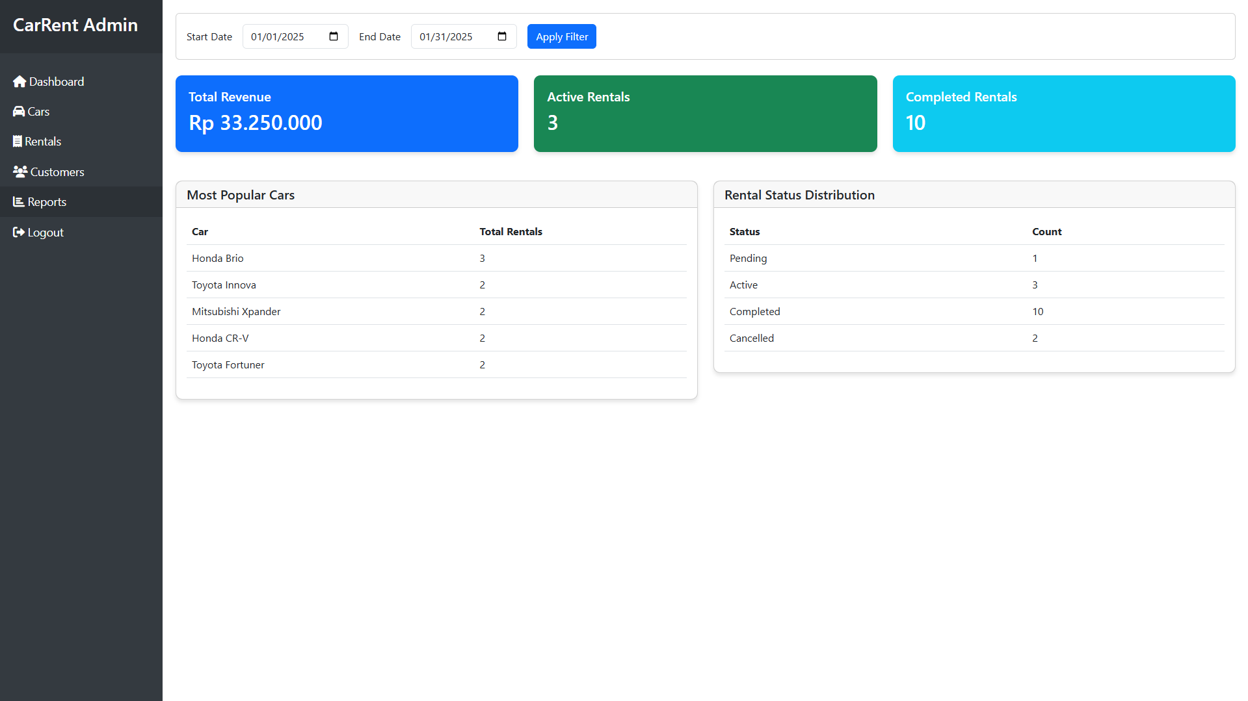1248x701 pixels.
Task: Go to Dashboard in sidebar
Action: click(x=81, y=81)
